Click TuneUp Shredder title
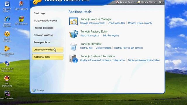187x105 pixels. tap(91, 44)
